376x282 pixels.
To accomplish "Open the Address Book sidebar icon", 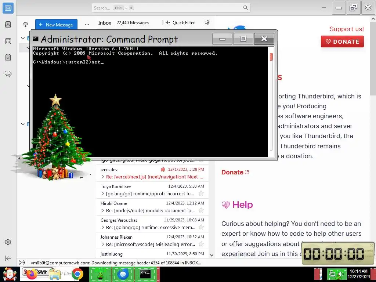I will tap(8, 25).
